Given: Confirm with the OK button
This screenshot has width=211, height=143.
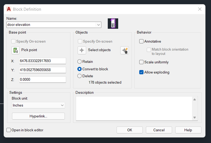Looking at the screenshot, I should pyautogui.click(x=130, y=130).
